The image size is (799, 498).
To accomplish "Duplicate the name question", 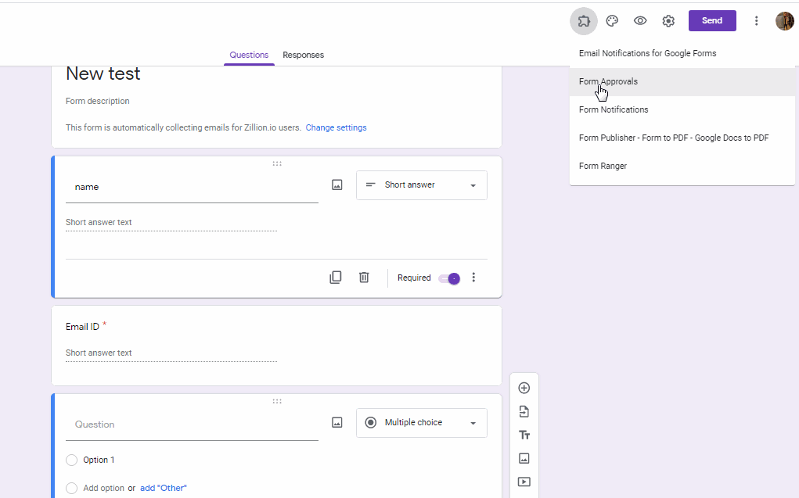I will [x=335, y=277].
